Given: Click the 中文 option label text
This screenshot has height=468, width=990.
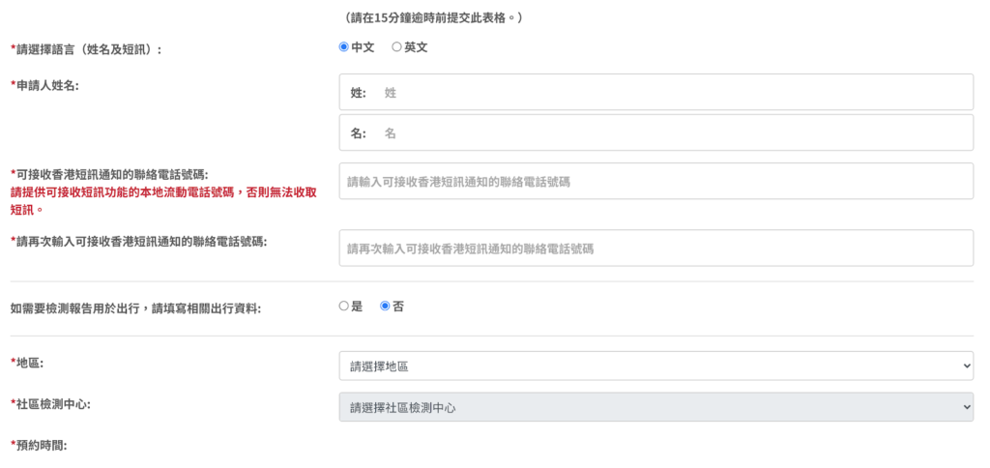Looking at the screenshot, I should (364, 46).
